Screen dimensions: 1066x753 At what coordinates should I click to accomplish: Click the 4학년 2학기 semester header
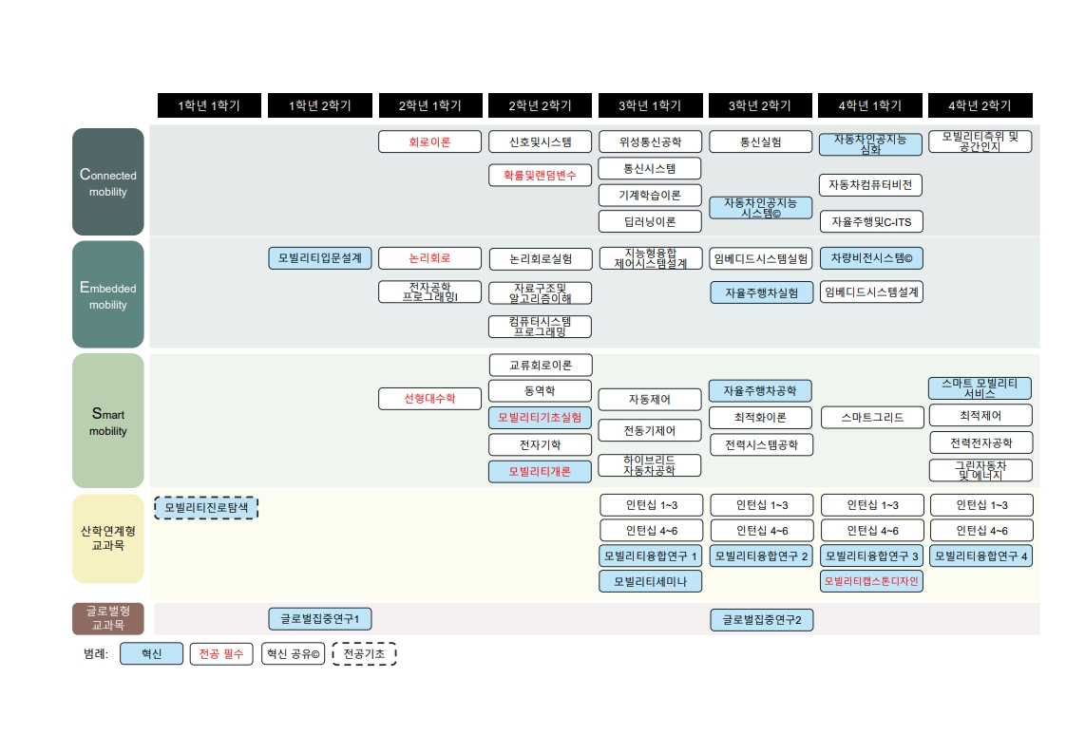(x=980, y=105)
